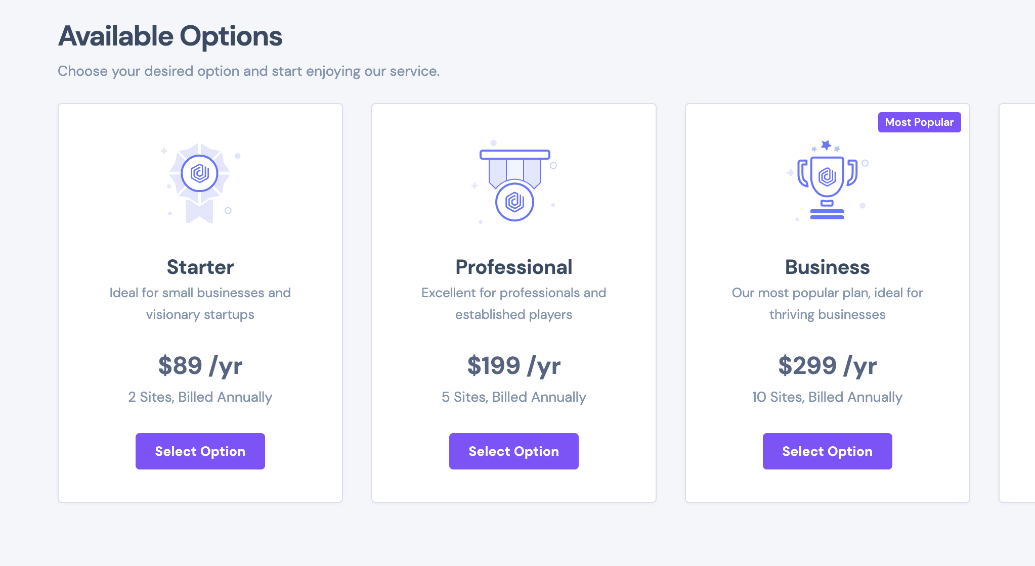Click the Starter plan heading
This screenshot has height=566, width=1035.
pyautogui.click(x=200, y=267)
